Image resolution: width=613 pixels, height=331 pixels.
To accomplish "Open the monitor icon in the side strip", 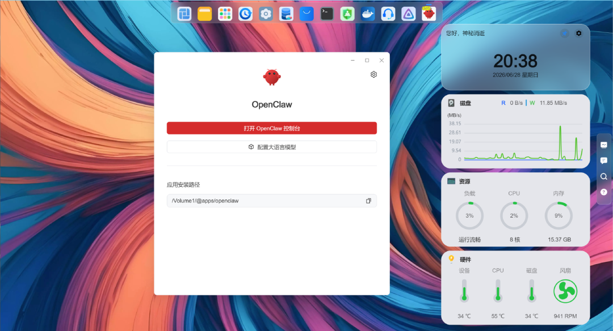I will coord(603,145).
